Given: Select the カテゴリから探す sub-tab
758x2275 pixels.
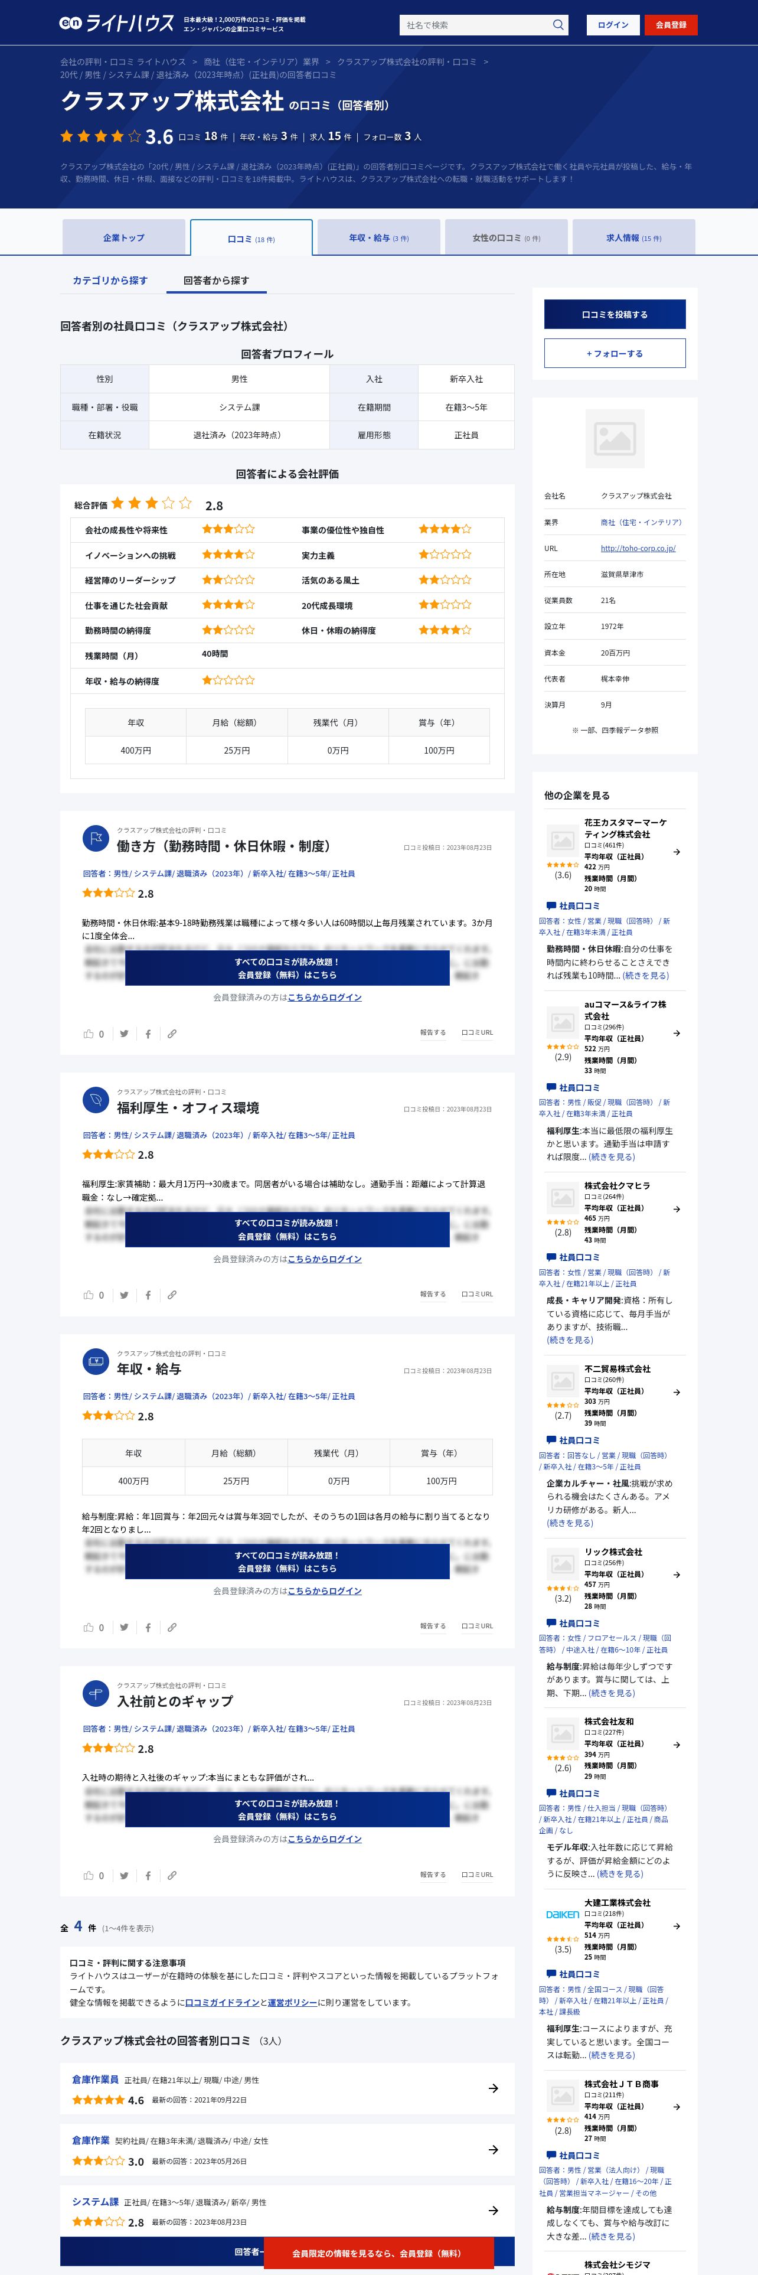Looking at the screenshot, I should coord(109,280).
